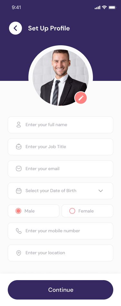Click the pencil edit photo icon

(81, 98)
